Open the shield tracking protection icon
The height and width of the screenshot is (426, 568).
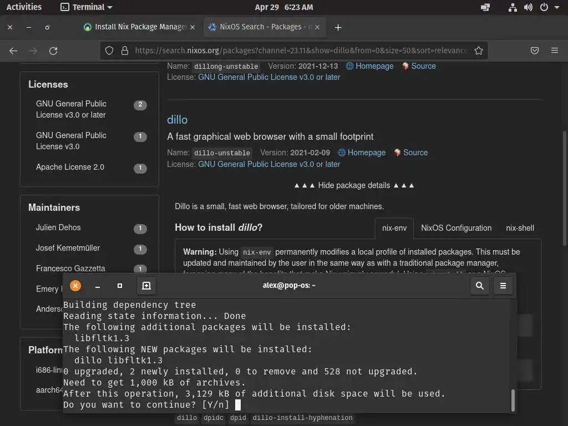tap(109, 50)
